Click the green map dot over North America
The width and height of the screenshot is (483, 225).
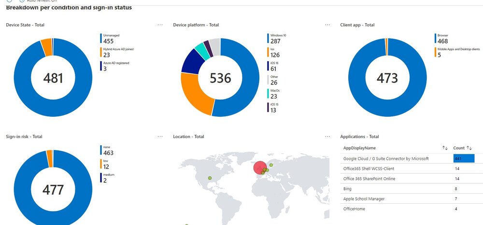[210, 178]
